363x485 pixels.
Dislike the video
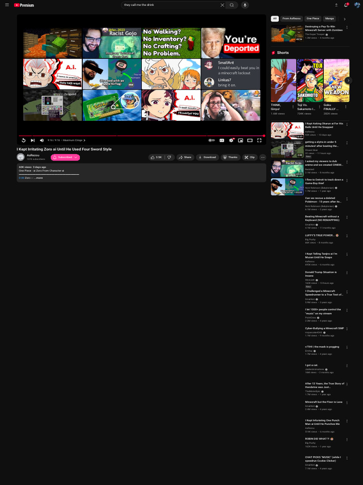(170, 157)
